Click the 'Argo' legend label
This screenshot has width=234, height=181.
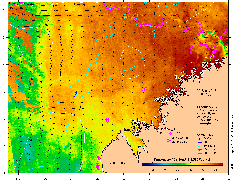click(x=177, y=133)
